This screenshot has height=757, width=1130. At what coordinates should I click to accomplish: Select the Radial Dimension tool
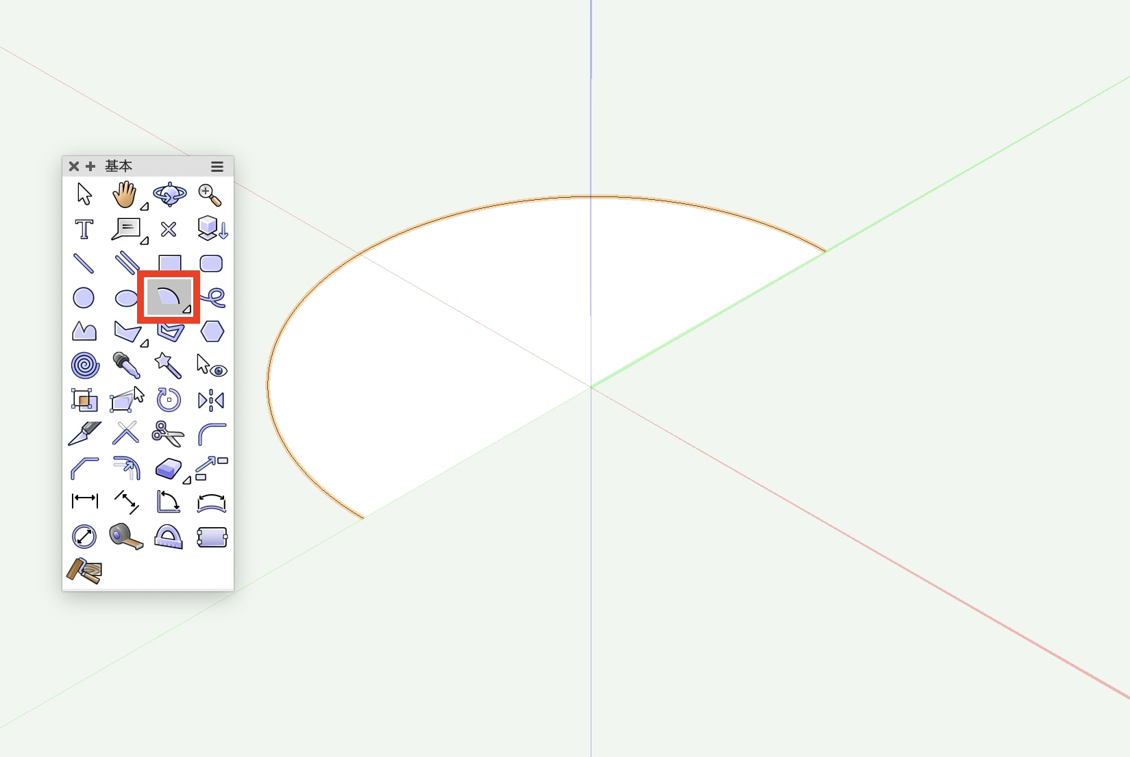click(x=84, y=537)
